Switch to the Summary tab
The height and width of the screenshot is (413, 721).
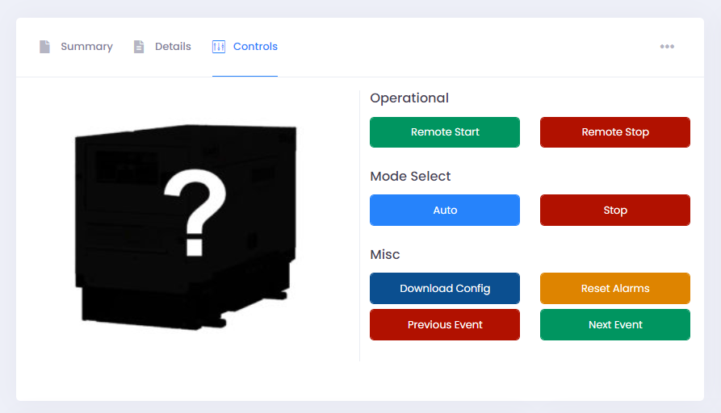coord(86,47)
